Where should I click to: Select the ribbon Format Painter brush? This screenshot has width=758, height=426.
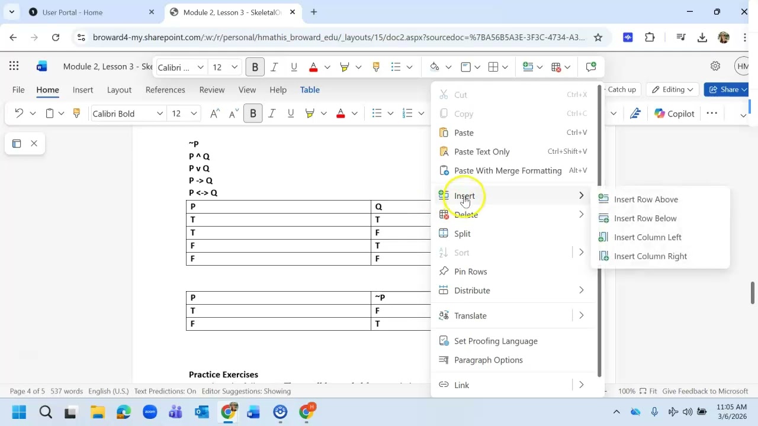click(76, 113)
